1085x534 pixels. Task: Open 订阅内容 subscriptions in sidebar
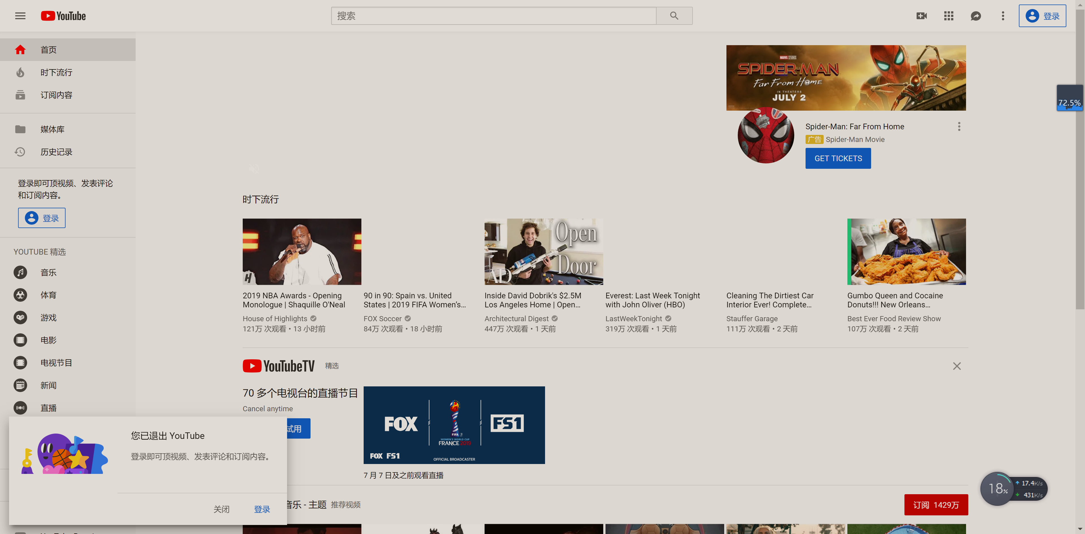pos(68,95)
